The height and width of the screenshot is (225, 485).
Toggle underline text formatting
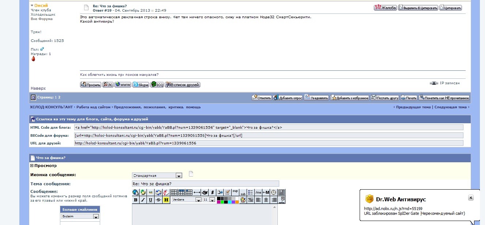point(151,200)
